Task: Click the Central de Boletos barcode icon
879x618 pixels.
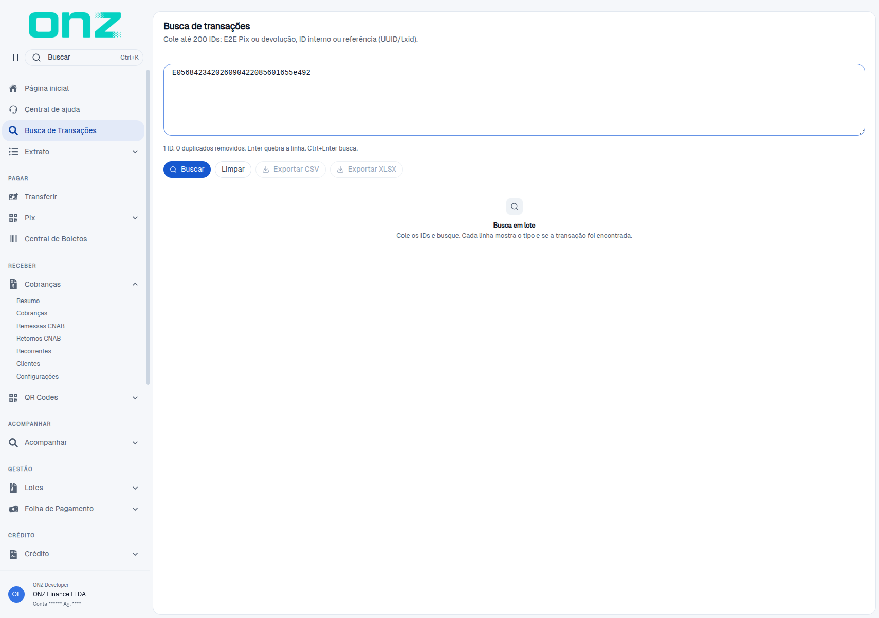Action: [13, 239]
